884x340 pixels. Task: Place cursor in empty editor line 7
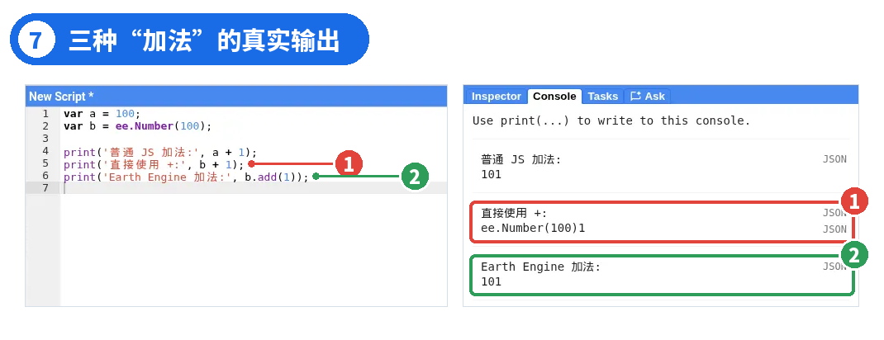[254, 188]
